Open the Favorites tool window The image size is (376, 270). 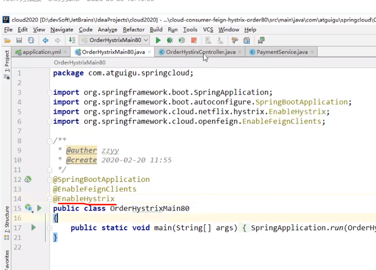(7, 259)
